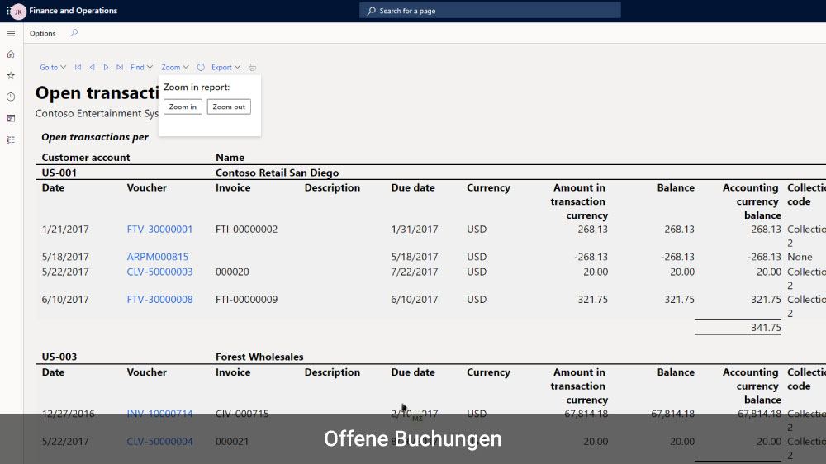Click the Zoom in button
Screen dimensions: 826x464
(183, 107)
